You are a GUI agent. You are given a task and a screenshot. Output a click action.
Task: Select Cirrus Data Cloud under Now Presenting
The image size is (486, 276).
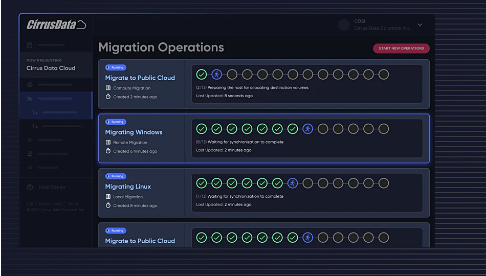(51, 68)
